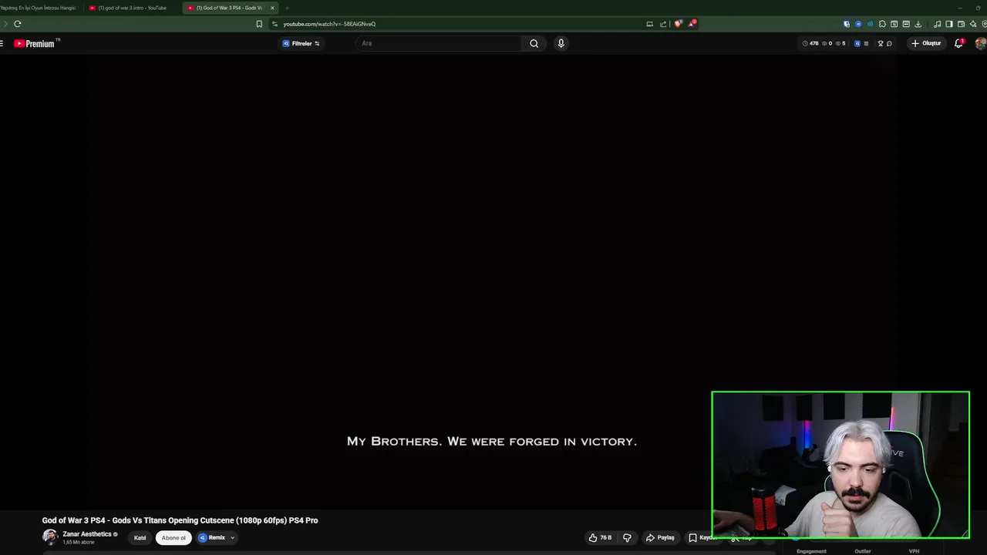The height and width of the screenshot is (555, 987).
Task: Switch to 'En İyi Oyun İntrosu Hangisi' tab
Action: (39, 8)
